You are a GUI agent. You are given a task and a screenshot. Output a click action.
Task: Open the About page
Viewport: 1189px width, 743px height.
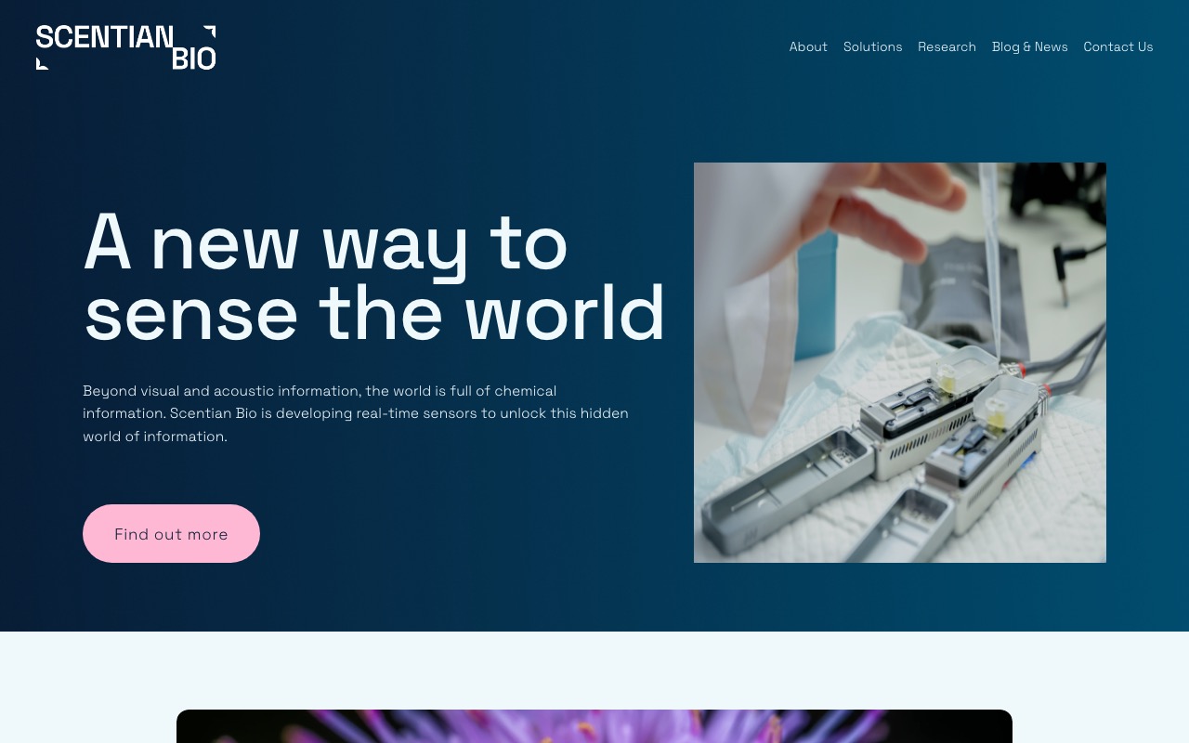point(808,46)
